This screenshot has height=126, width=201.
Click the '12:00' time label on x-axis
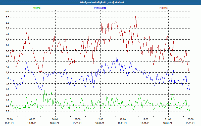point(100,119)
